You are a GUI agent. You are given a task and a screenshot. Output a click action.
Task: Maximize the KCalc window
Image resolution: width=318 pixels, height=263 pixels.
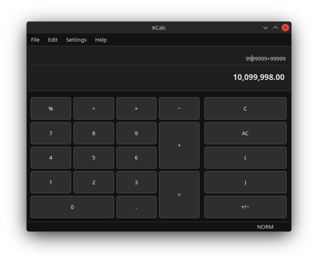tap(275, 28)
